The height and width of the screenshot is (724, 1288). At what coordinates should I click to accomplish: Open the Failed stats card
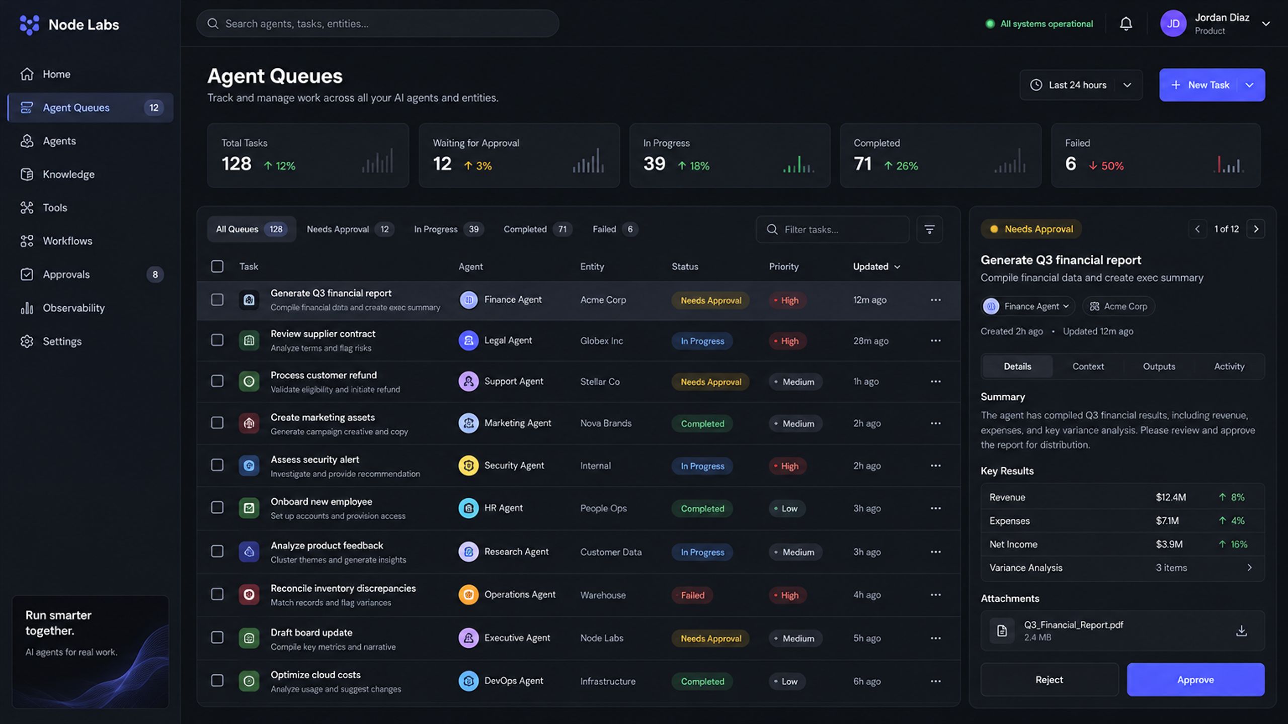pos(1156,155)
